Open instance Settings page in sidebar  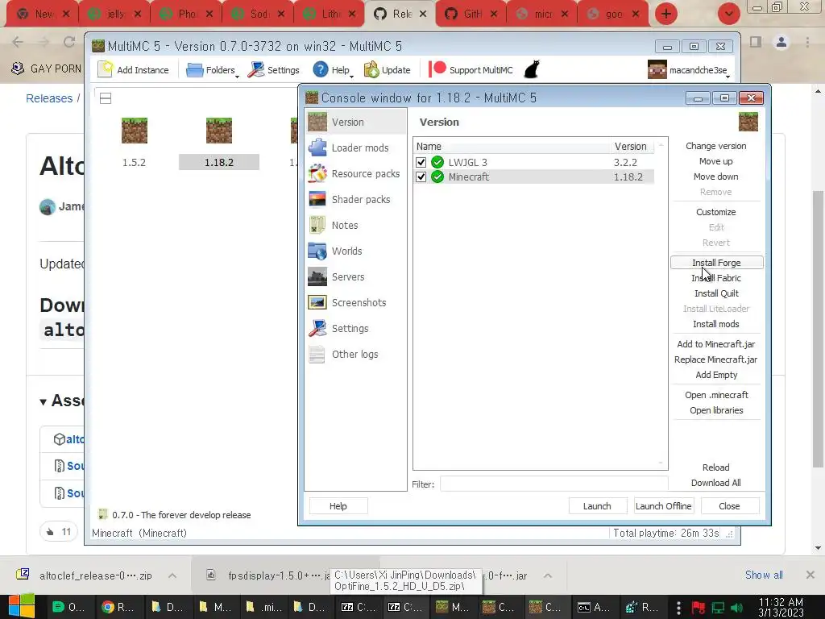pyautogui.click(x=355, y=329)
